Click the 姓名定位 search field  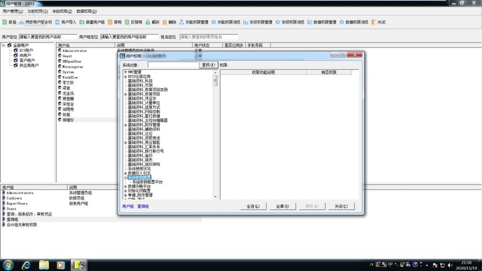tap(209, 37)
